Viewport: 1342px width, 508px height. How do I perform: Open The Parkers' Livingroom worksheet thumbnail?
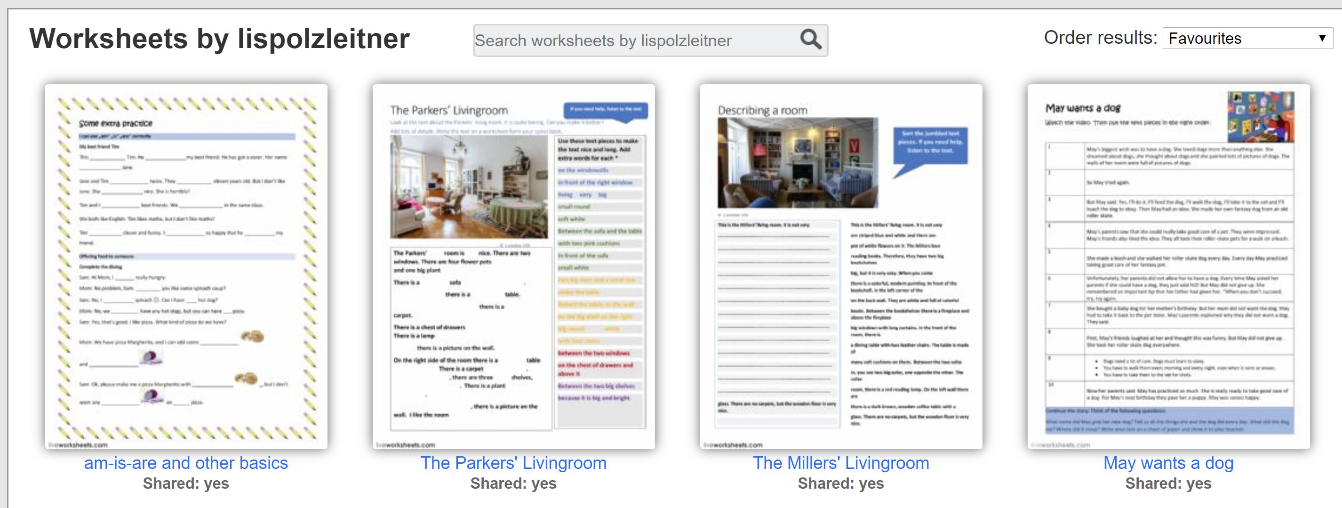click(x=513, y=266)
